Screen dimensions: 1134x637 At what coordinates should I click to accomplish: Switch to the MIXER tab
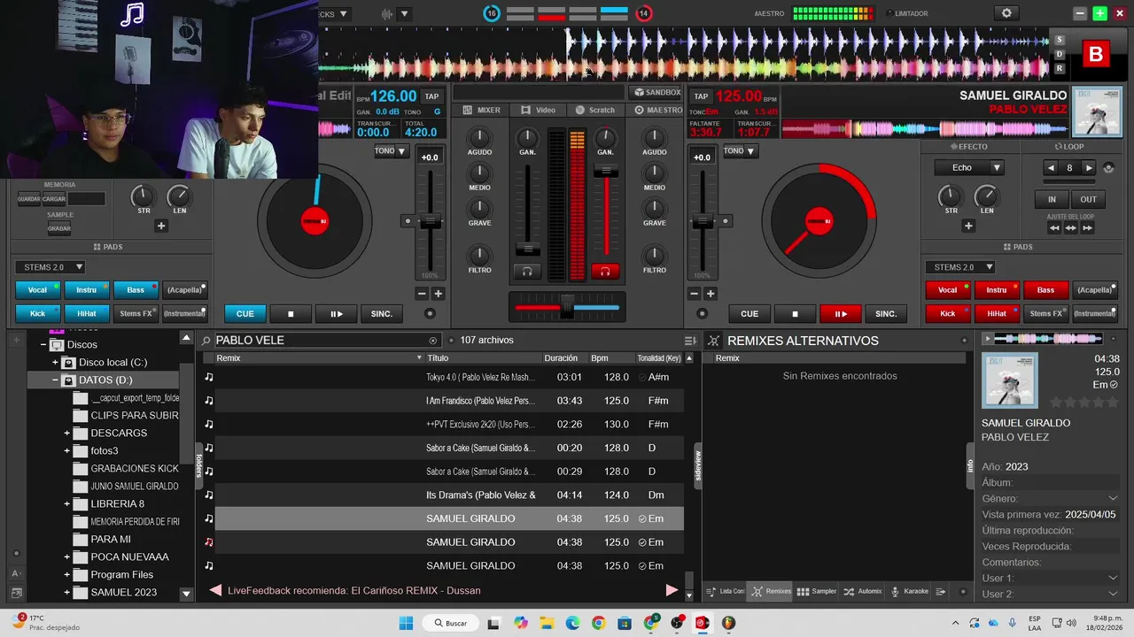[x=482, y=111]
